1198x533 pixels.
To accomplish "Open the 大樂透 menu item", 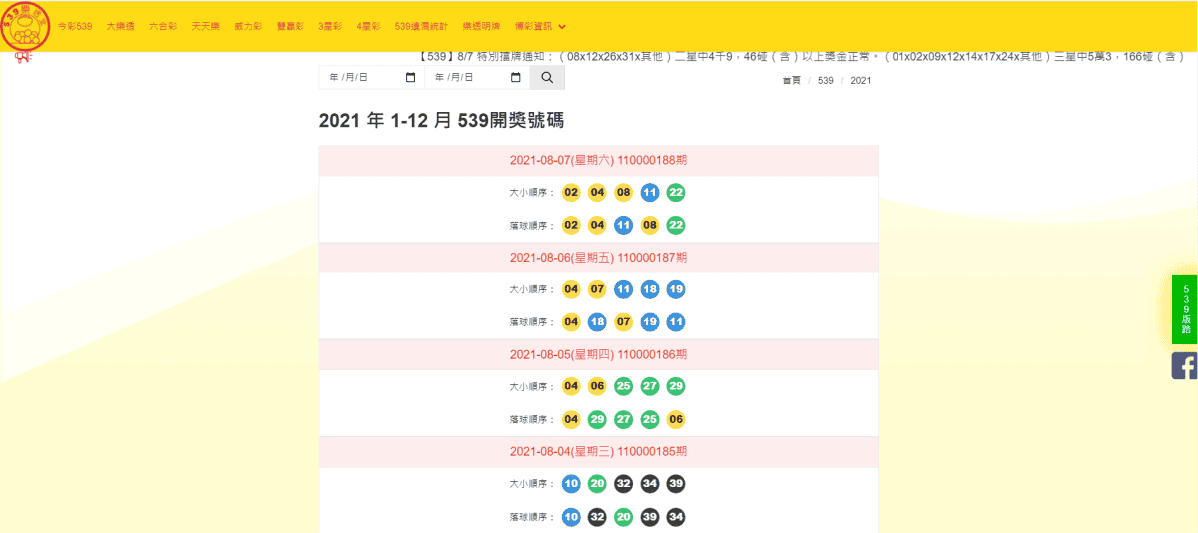I will click(x=120, y=26).
